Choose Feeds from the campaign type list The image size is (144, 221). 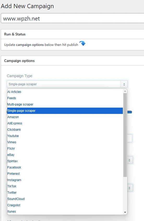(x=65, y=98)
